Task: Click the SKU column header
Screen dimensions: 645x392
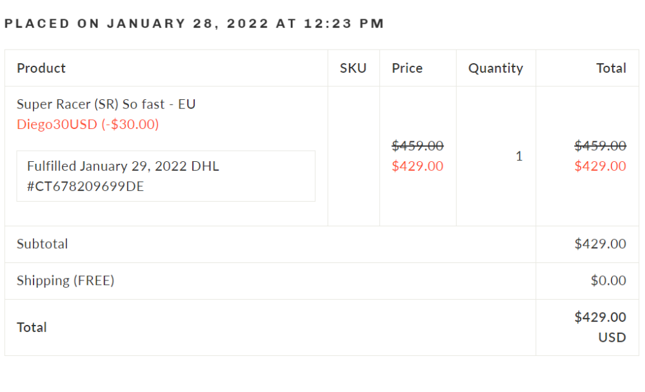Action: (x=353, y=68)
